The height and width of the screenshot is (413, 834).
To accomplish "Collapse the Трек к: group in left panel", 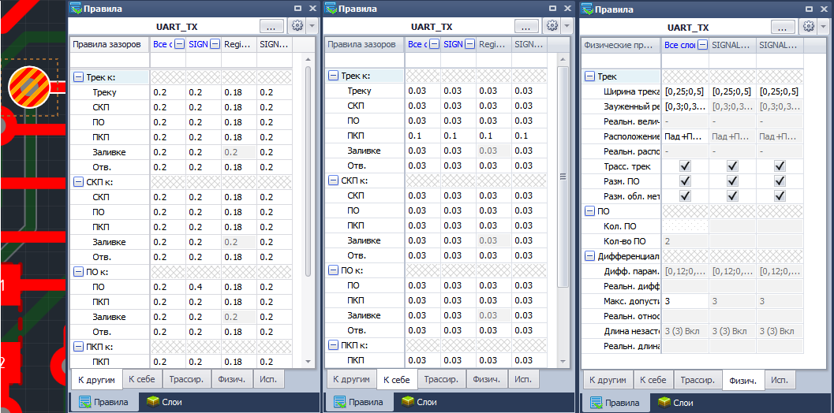I will 78,77.
